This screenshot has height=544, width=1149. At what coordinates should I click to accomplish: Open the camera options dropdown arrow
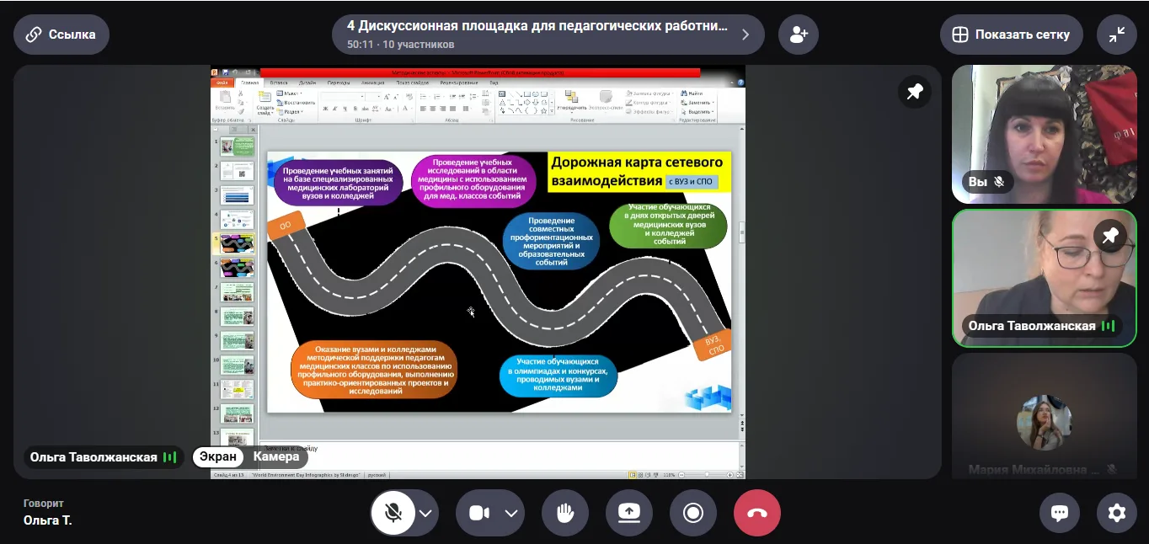tap(511, 513)
